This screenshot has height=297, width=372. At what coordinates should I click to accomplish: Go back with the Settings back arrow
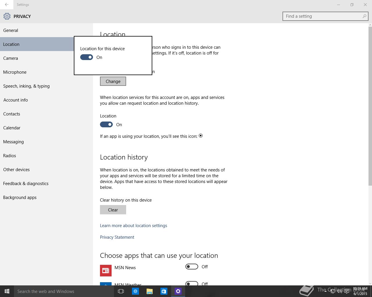(x=7, y=5)
